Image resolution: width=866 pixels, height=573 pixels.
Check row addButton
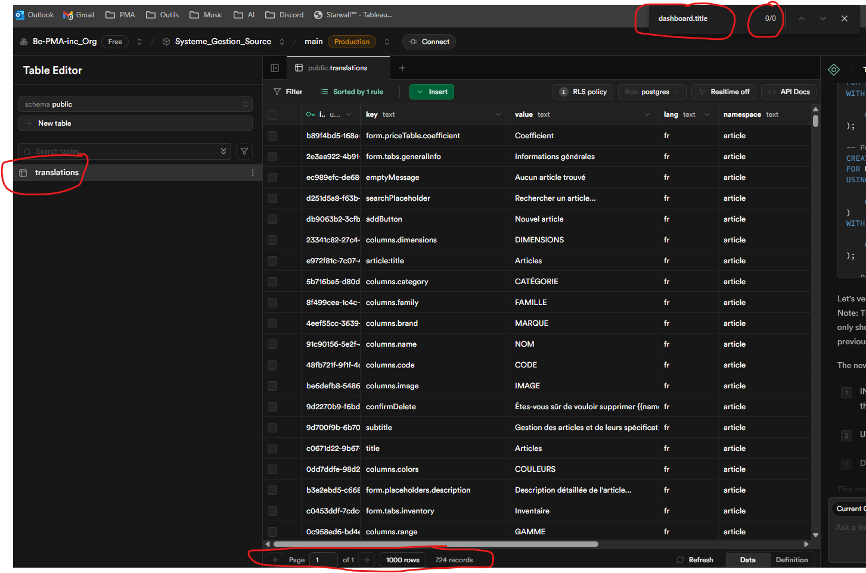click(x=272, y=219)
